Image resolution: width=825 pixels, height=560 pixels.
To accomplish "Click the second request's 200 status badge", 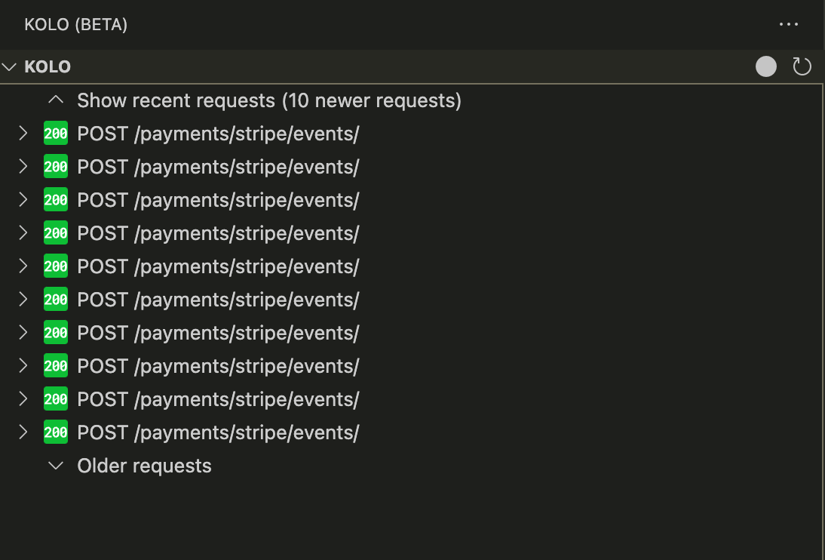I will click(56, 167).
